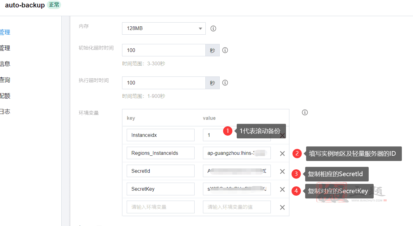Click info icon beside 初始化超时时间 field
This screenshot has height=226, width=413.
pyautogui.click(x=225, y=50)
